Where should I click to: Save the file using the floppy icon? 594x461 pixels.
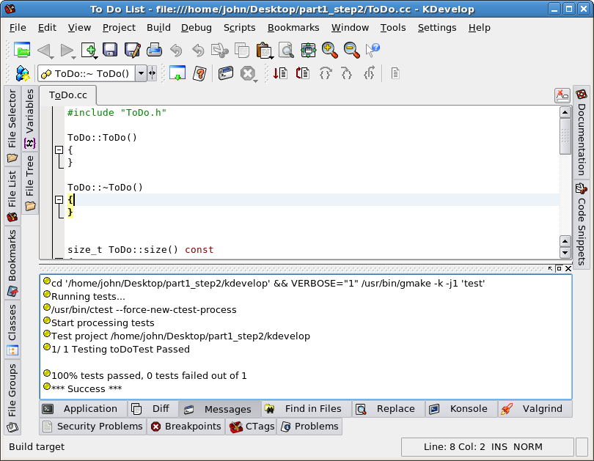110,50
